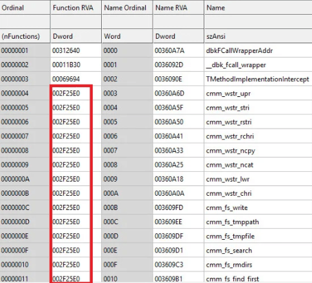The image size is (312, 283).
Task: Select the cmm_wstr_ncat name entry
Action: click(258, 165)
